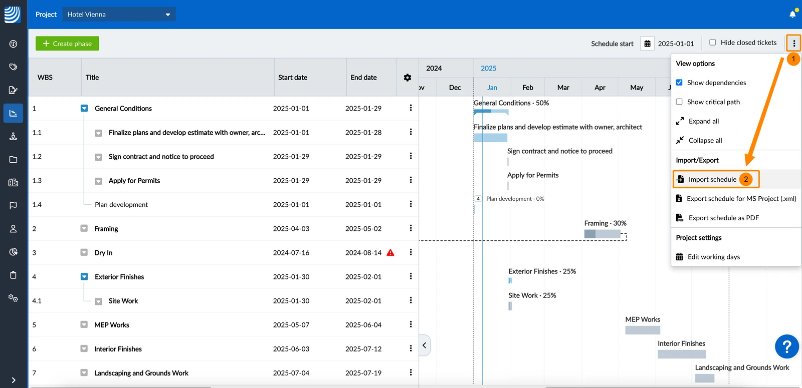This screenshot has width=802, height=388.
Task: Select the Gantt schedule sidebar icon
Action: pos(14,113)
